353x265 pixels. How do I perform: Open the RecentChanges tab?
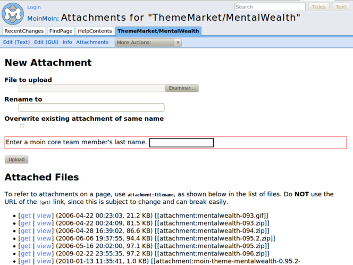(x=24, y=31)
